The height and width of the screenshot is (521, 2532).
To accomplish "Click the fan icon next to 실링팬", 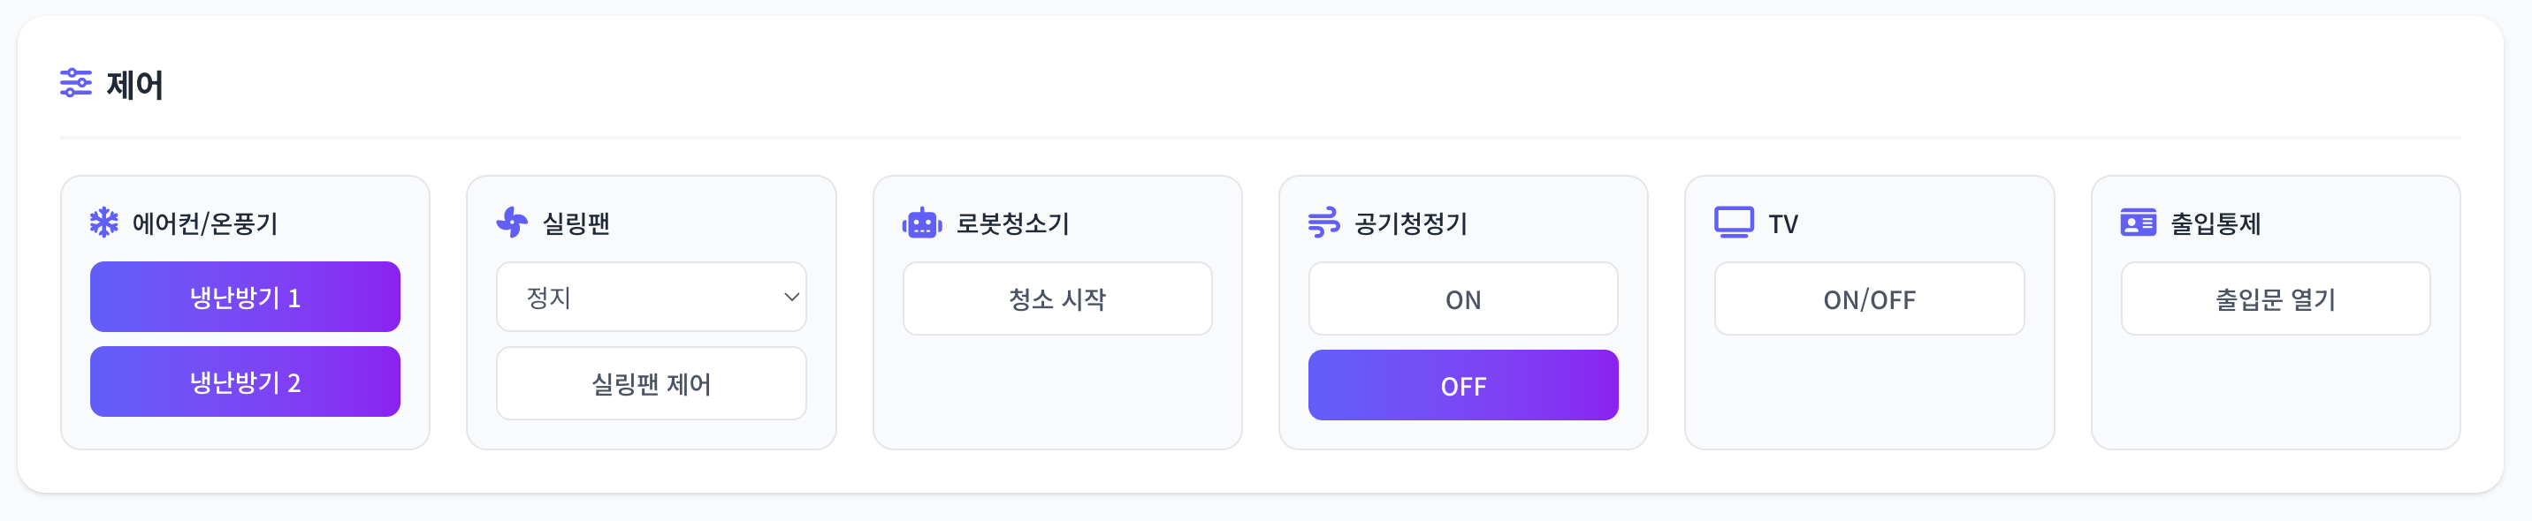I will click(x=509, y=223).
